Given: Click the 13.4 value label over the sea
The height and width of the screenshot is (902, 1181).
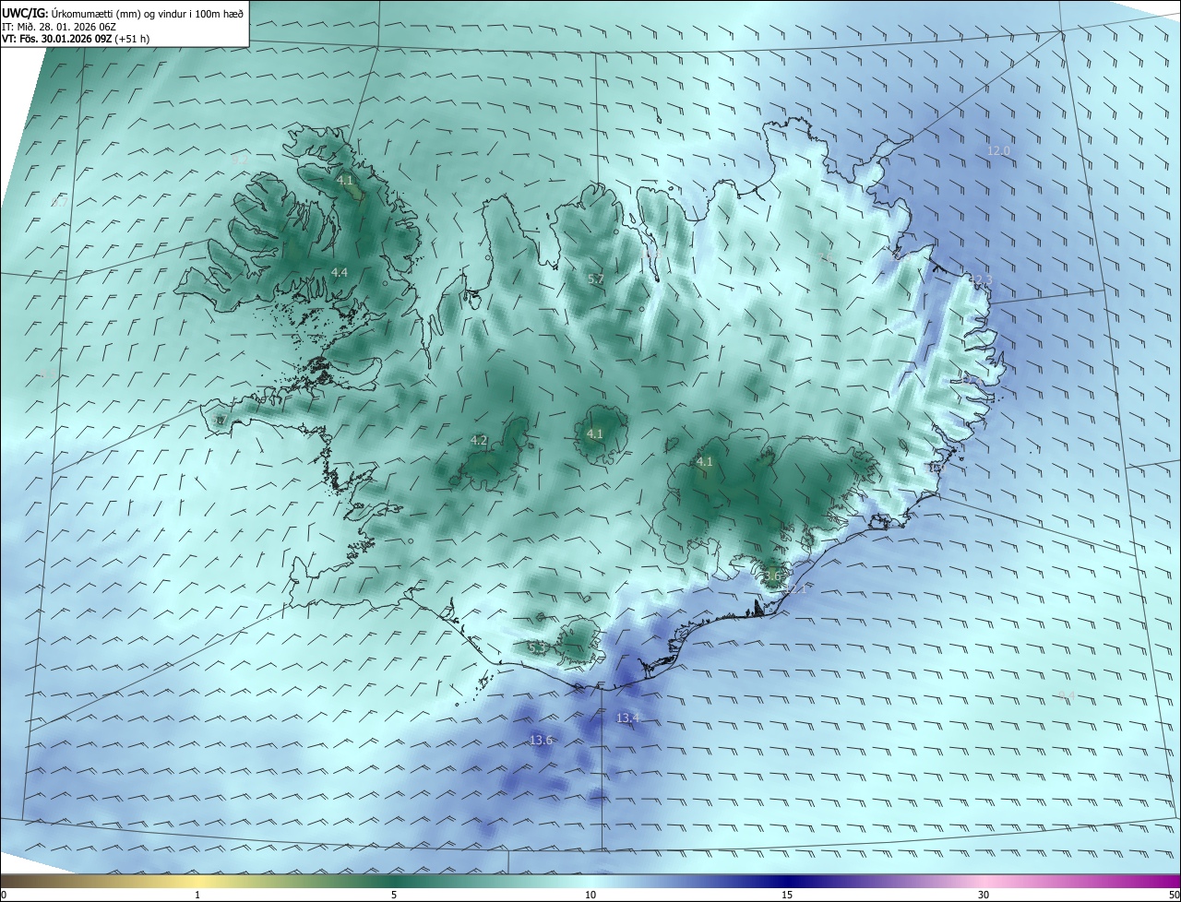Looking at the screenshot, I should (x=627, y=718).
